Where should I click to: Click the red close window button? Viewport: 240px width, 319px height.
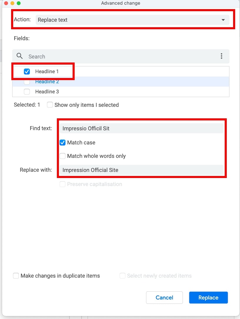point(6,3)
